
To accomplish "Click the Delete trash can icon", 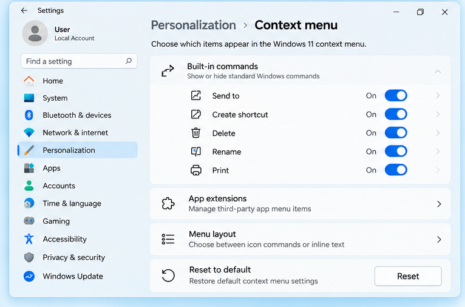I will pyautogui.click(x=195, y=133).
